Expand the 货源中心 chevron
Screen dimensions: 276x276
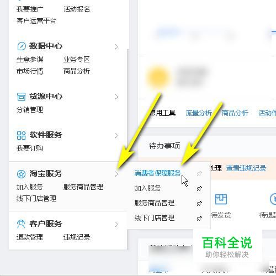116,97
